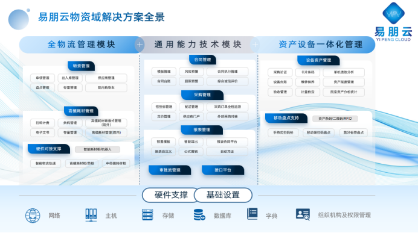Select the 资产设备一体化管理 header tab

[x=317, y=45]
